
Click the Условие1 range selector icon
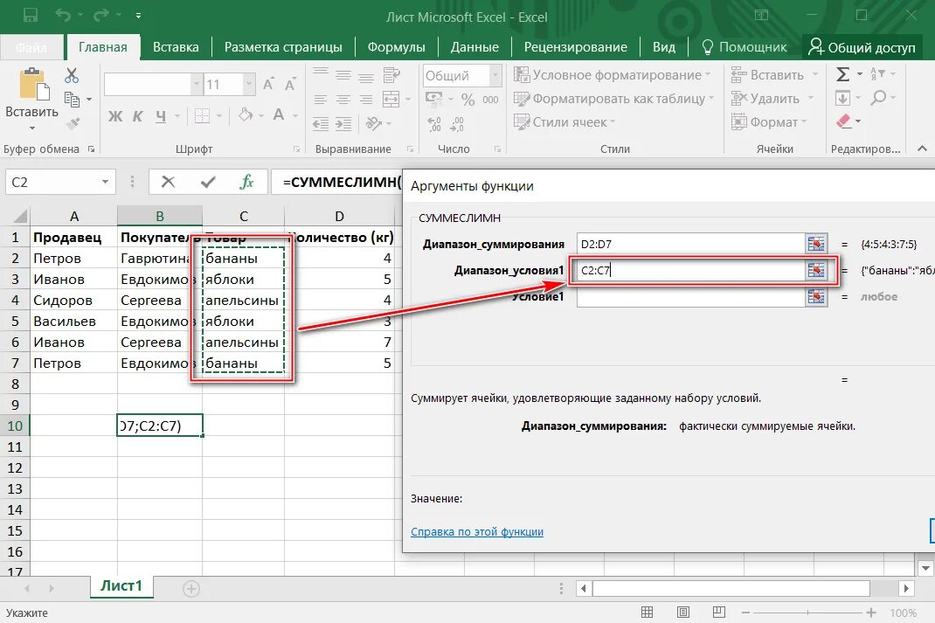[816, 296]
